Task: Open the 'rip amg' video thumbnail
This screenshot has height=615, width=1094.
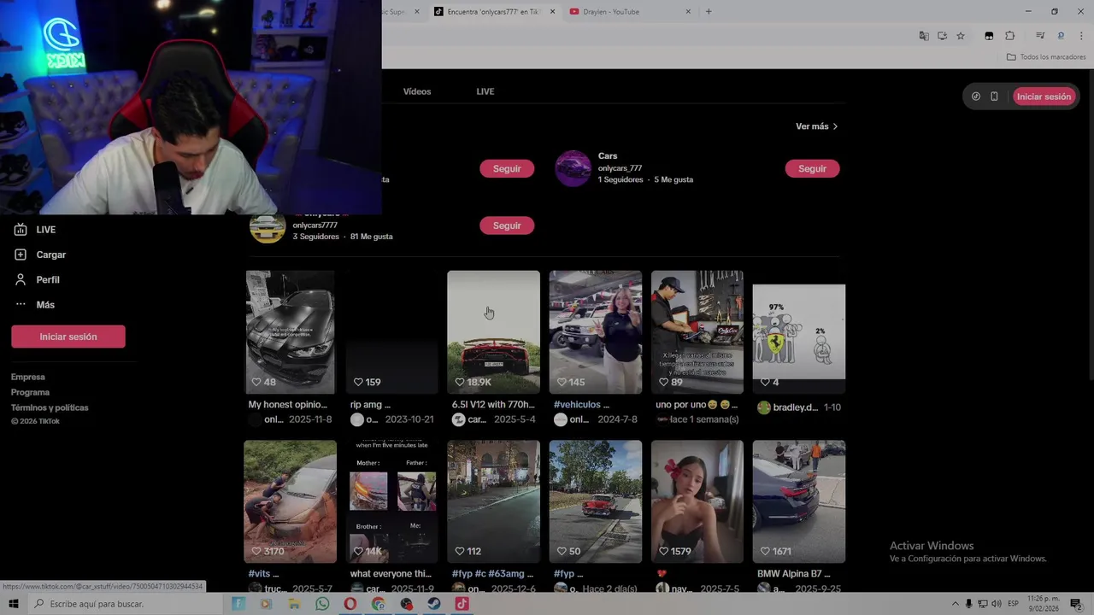Action: [x=391, y=332]
